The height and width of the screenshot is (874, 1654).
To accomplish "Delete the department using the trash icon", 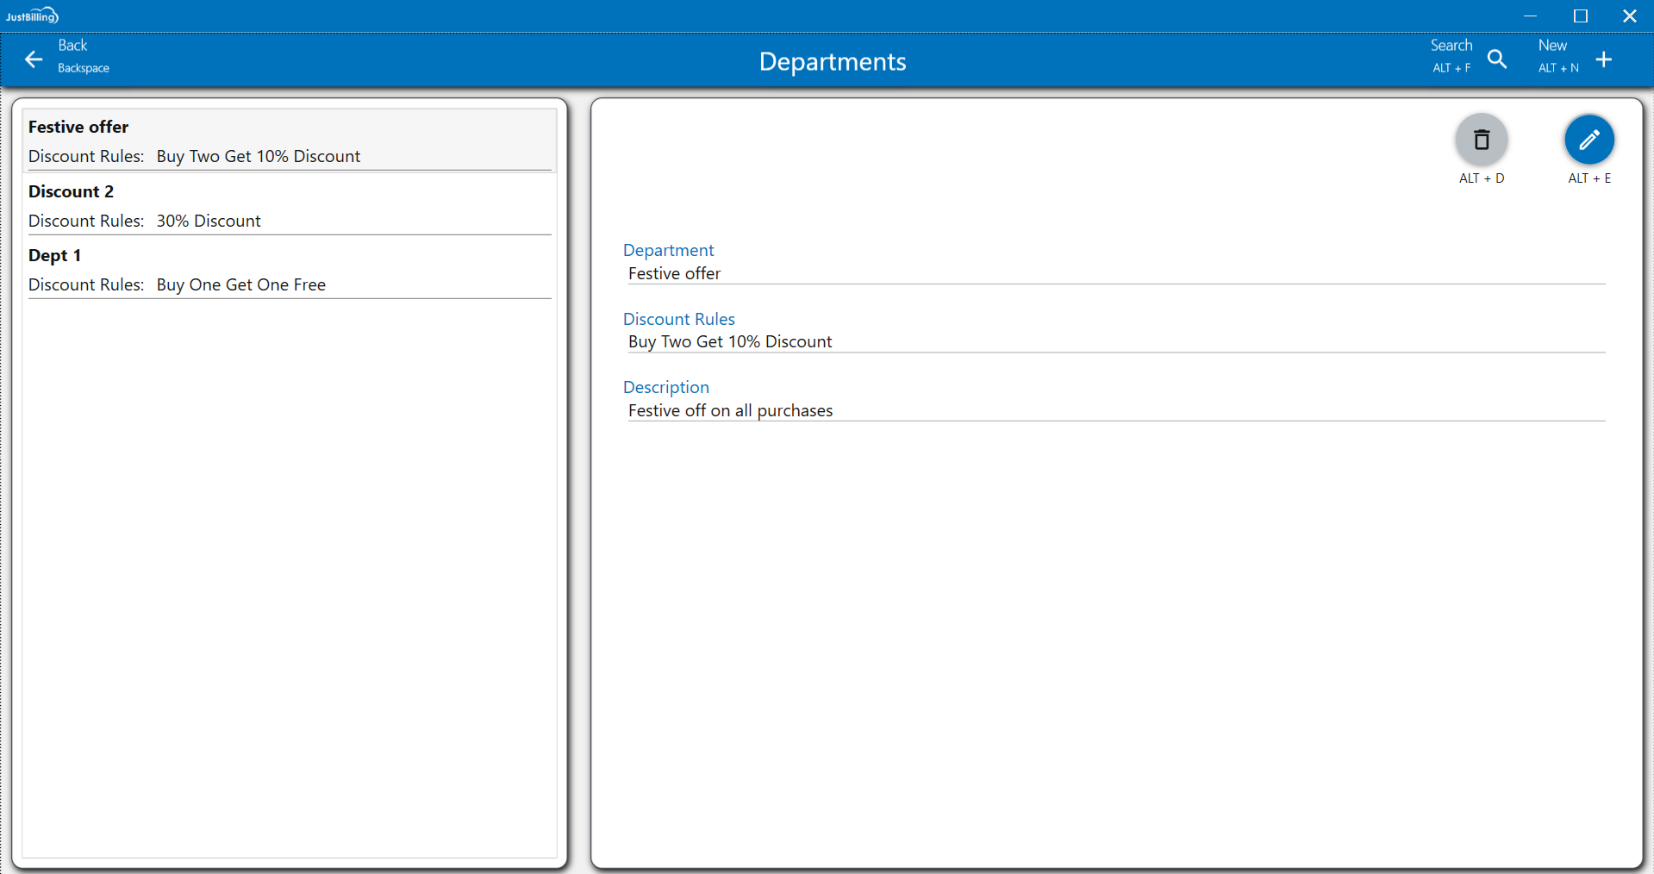I will (1481, 140).
